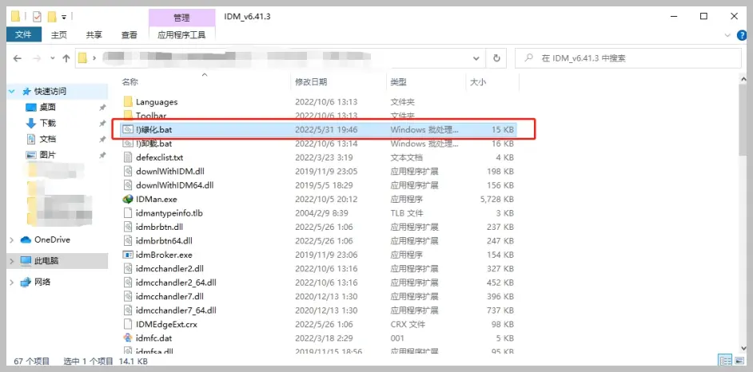Go forward with the forward arrow

click(x=37, y=58)
